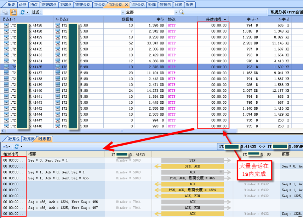Screen dimensions: 303x218
Task: Open the 数据包 tab in the lower panel
Action: point(14,139)
